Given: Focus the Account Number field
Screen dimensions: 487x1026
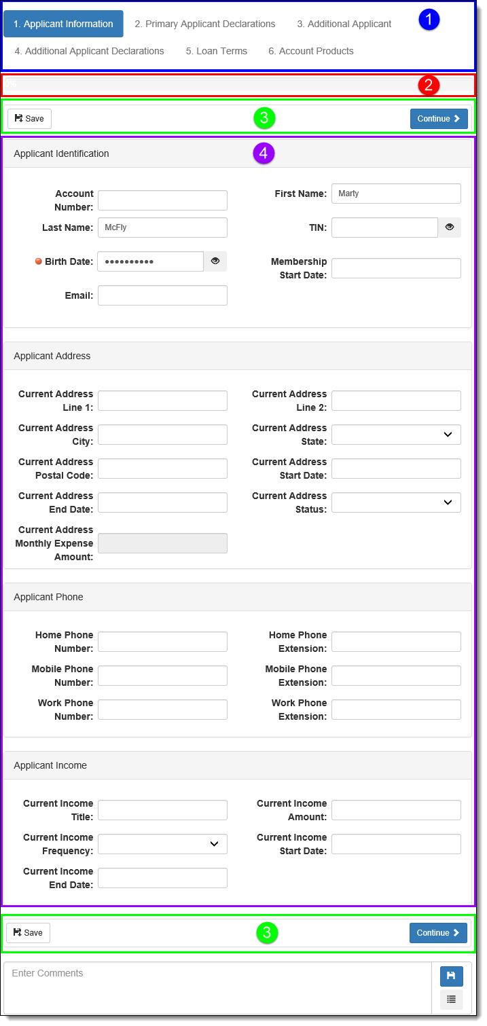Looking at the screenshot, I should (162, 200).
